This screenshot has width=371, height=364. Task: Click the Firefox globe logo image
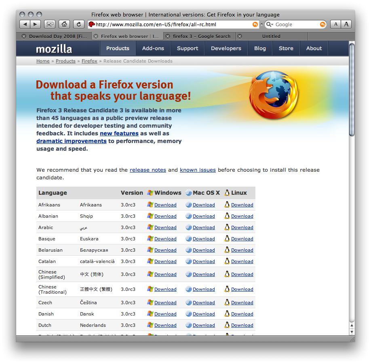pyautogui.click(x=274, y=95)
